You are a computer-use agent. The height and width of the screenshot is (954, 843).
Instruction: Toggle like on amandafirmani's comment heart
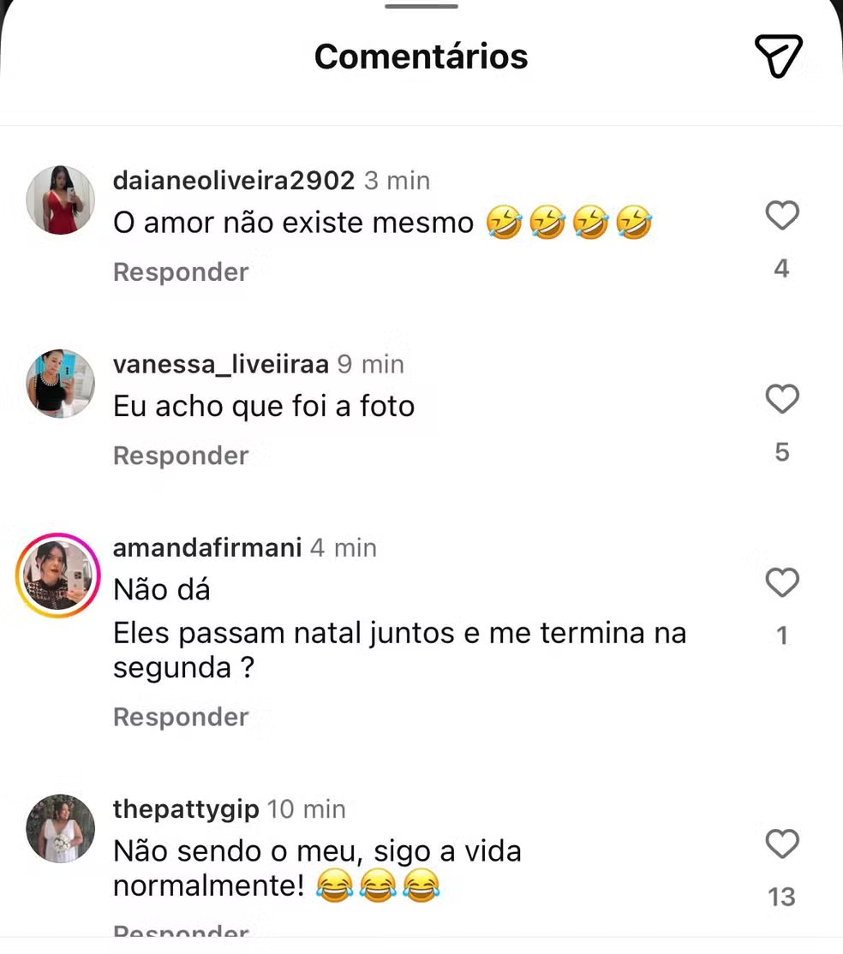[x=781, y=583]
